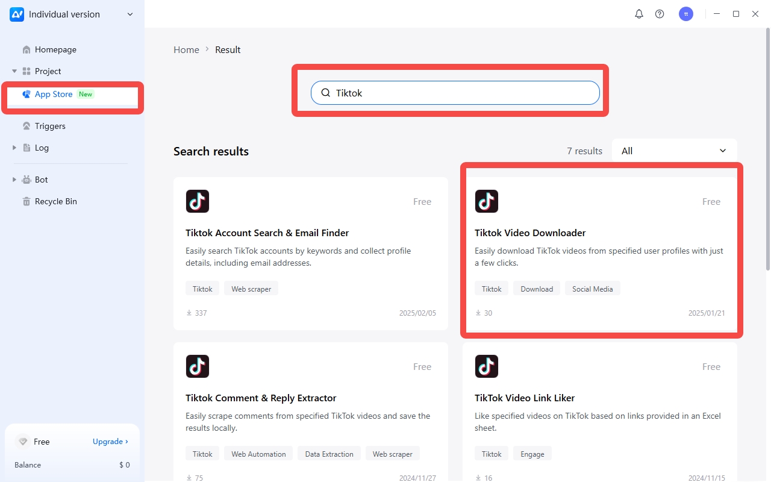Screen dimensions: 771x482
Task: Click download count 30 icon
Action: tap(478, 313)
